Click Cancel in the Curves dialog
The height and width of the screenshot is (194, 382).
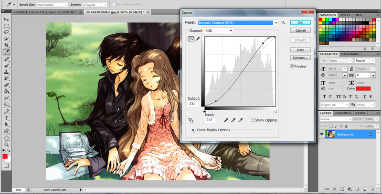300,30
